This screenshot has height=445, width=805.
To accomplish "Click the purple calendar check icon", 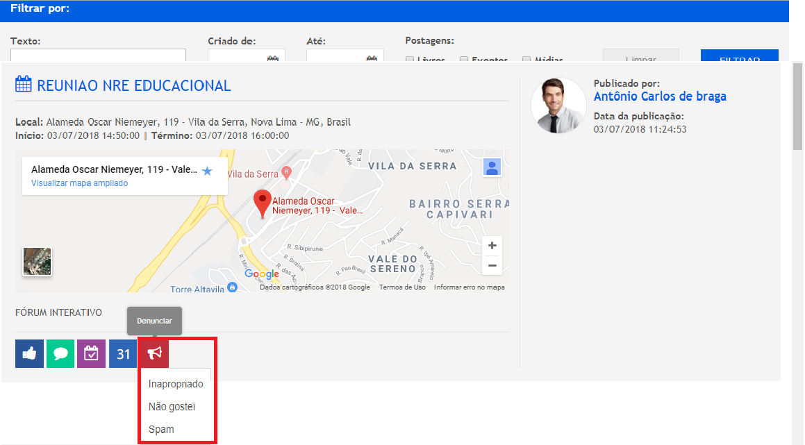I will pos(91,354).
